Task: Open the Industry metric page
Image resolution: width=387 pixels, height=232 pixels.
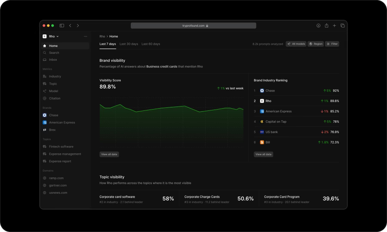Action: (x=65, y=76)
